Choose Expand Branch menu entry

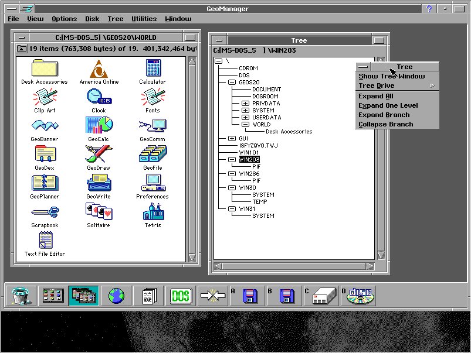397,115
